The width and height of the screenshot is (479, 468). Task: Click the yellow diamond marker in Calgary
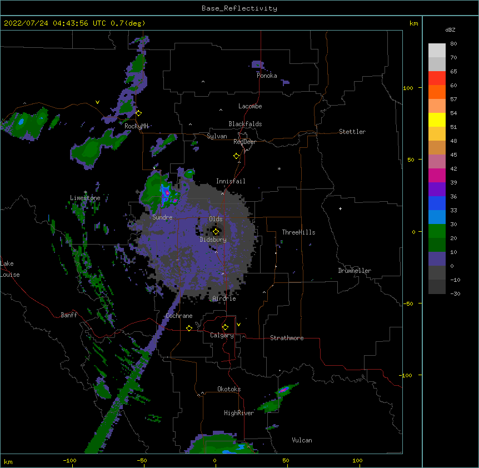coord(225,327)
